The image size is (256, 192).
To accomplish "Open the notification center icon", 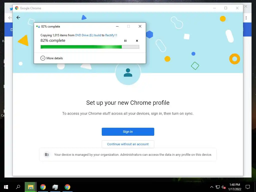I will click(x=248, y=187).
